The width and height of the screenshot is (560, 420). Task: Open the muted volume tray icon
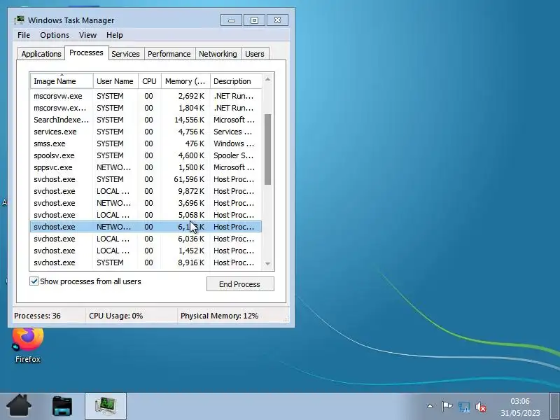[480, 407]
